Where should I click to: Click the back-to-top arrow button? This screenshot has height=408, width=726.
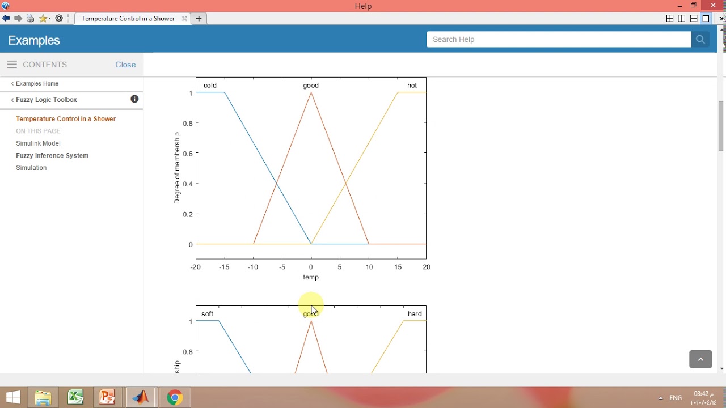click(x=700, y=359)
